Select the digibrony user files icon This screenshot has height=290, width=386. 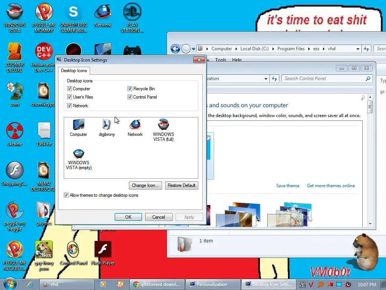pyautogui.click(x=107, y=128)
